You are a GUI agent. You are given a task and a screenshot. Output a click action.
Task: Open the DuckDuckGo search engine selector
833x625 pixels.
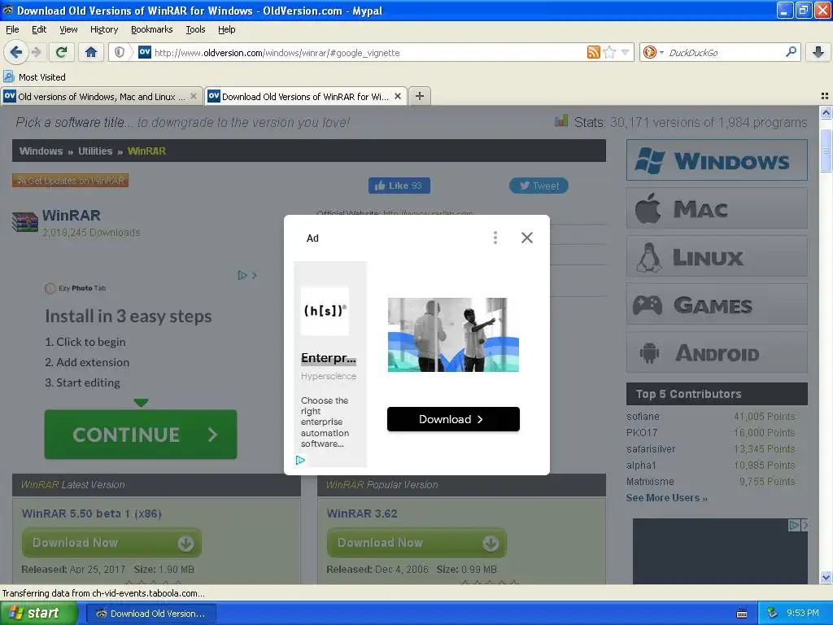(x=653, y=52)
